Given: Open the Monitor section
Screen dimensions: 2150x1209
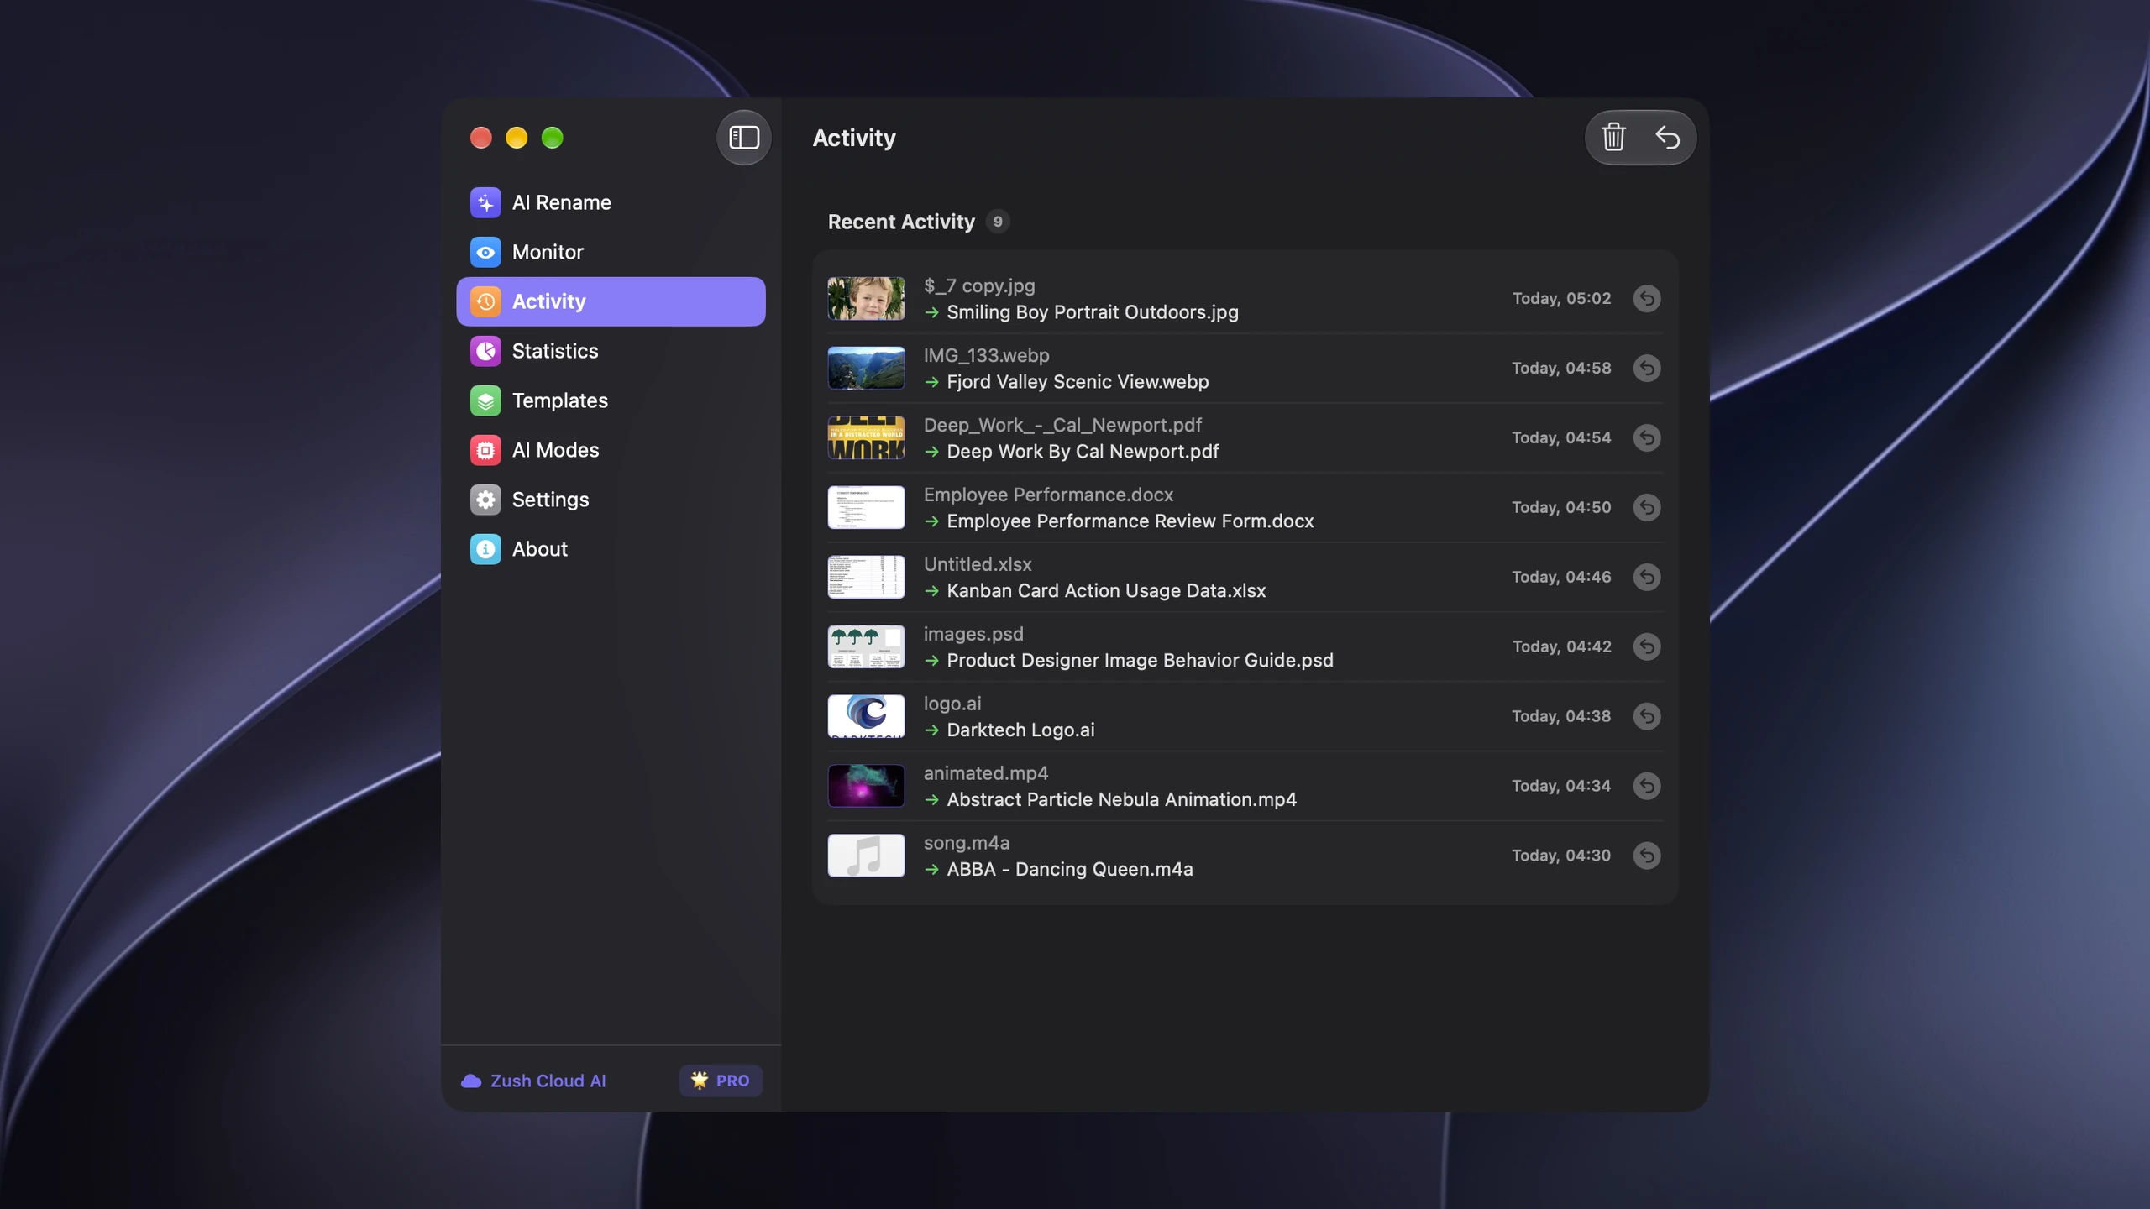Looking at the screenshot, I should 611,252.
